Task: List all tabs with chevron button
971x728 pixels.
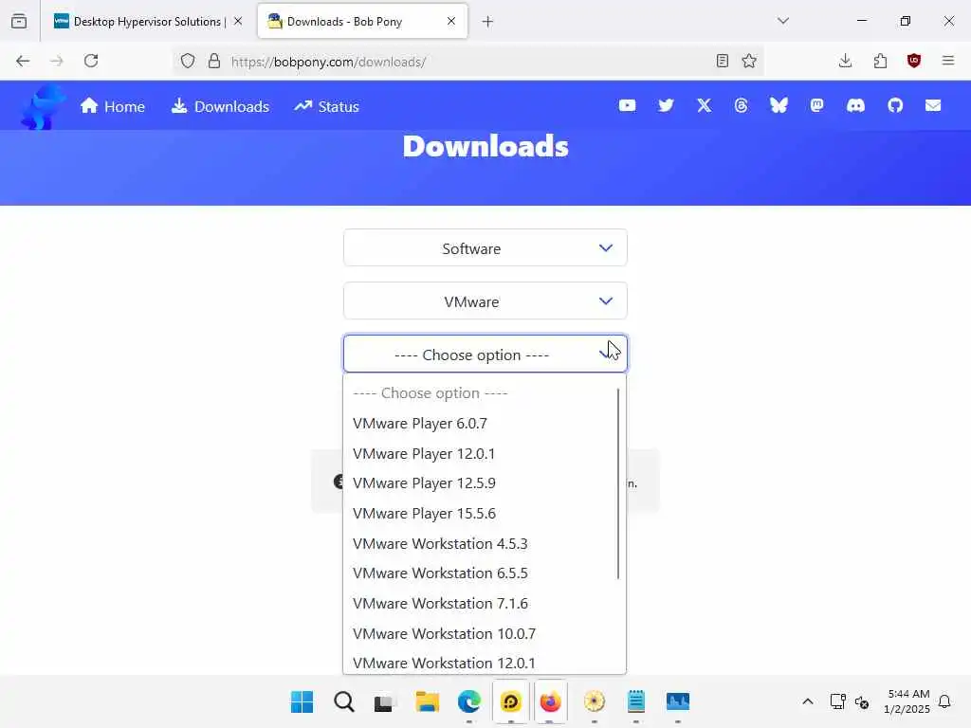Action: pos(783,21)
